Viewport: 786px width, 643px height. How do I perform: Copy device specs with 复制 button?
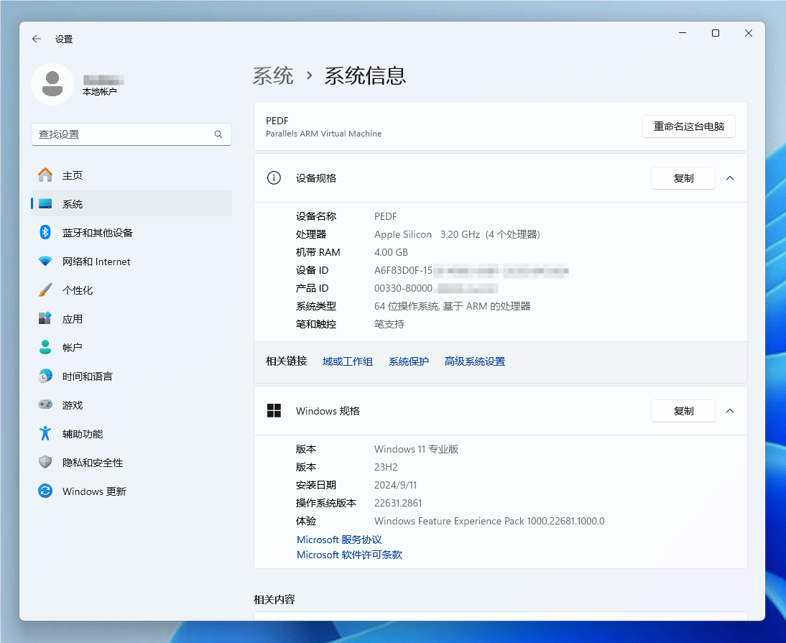[x=683, y=178]
